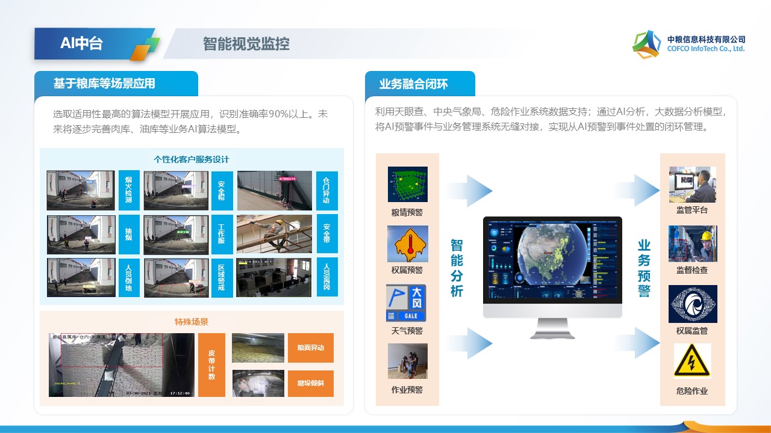Click the globe dashboard monitor screen
The width and height of the screenshot is (771, 433).
coord(552,262)
